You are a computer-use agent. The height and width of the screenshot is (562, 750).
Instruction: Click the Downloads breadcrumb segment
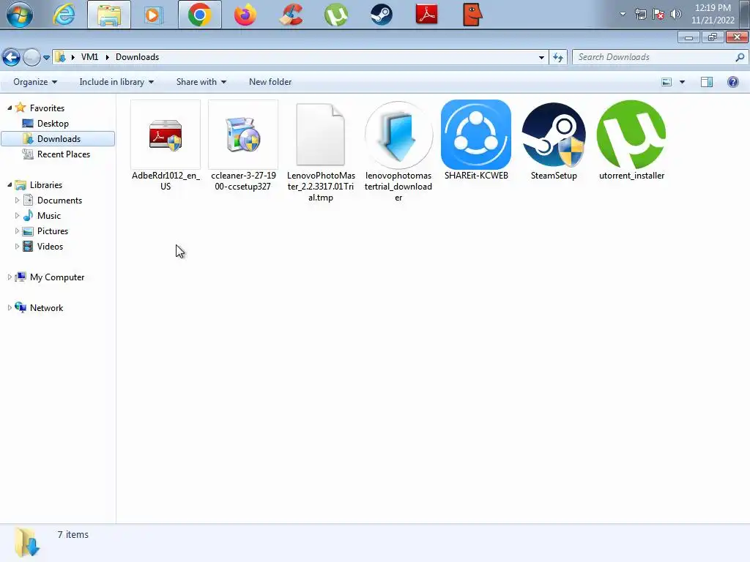tap(137, 57)
